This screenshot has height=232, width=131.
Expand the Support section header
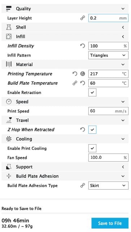pyautogui.click(x=65, y=167)
